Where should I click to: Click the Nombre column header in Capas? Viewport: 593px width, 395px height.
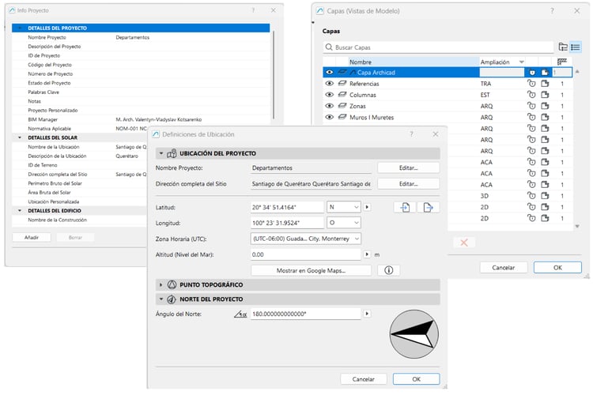coord(413,62)
